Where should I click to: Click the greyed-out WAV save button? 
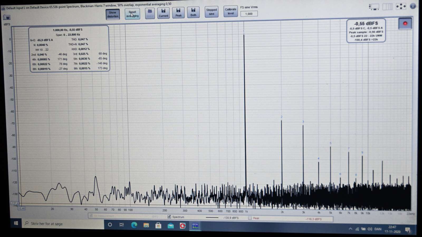[x=150, y=13]
